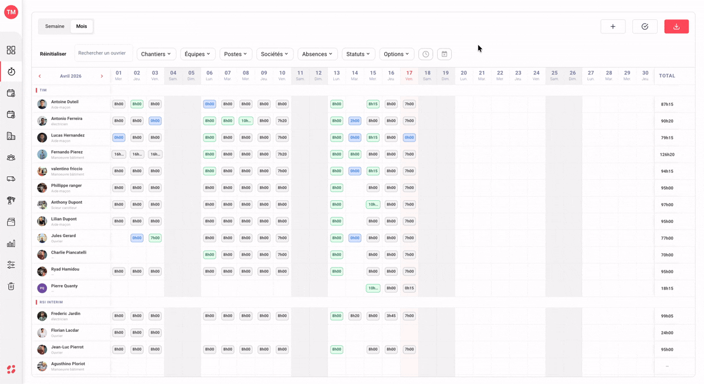Click Pierre Quanty's PQ avatar

click(42, 288)
